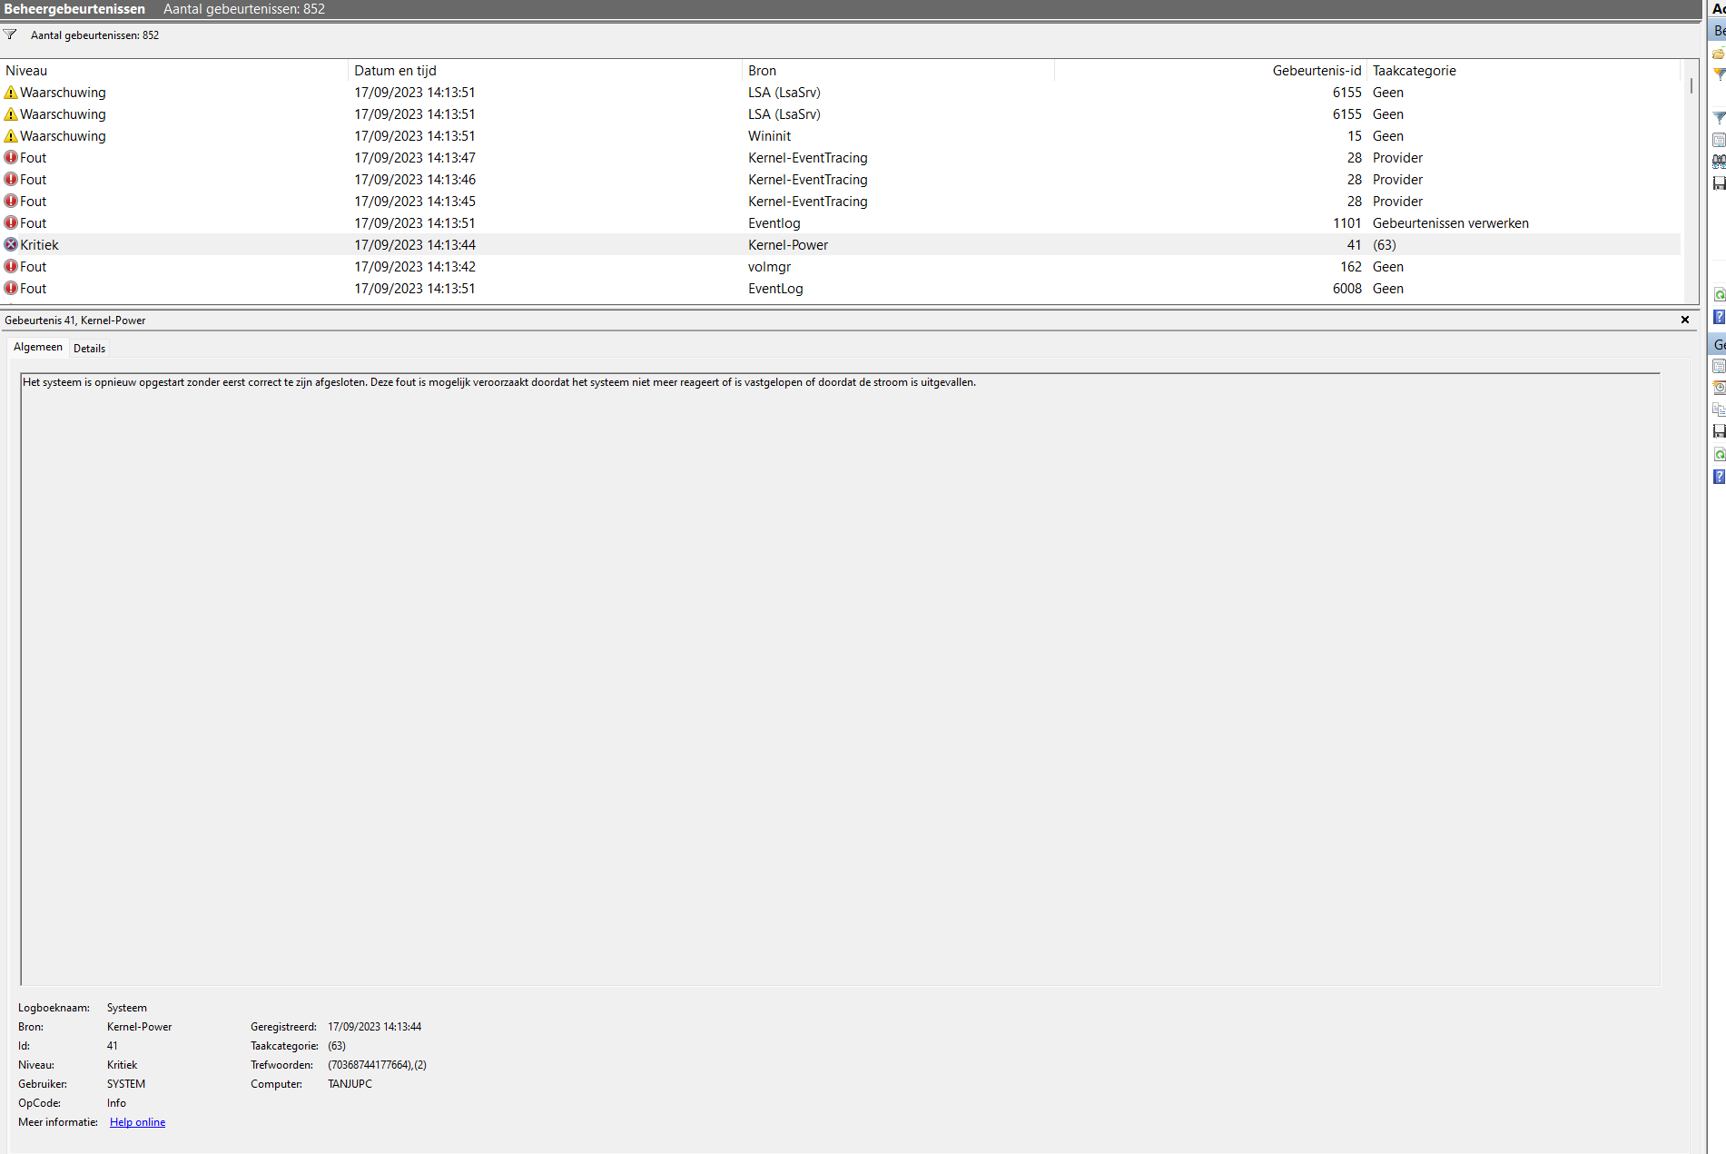Click the Beheergebeurtenissen title at the top

coord(74,9)
